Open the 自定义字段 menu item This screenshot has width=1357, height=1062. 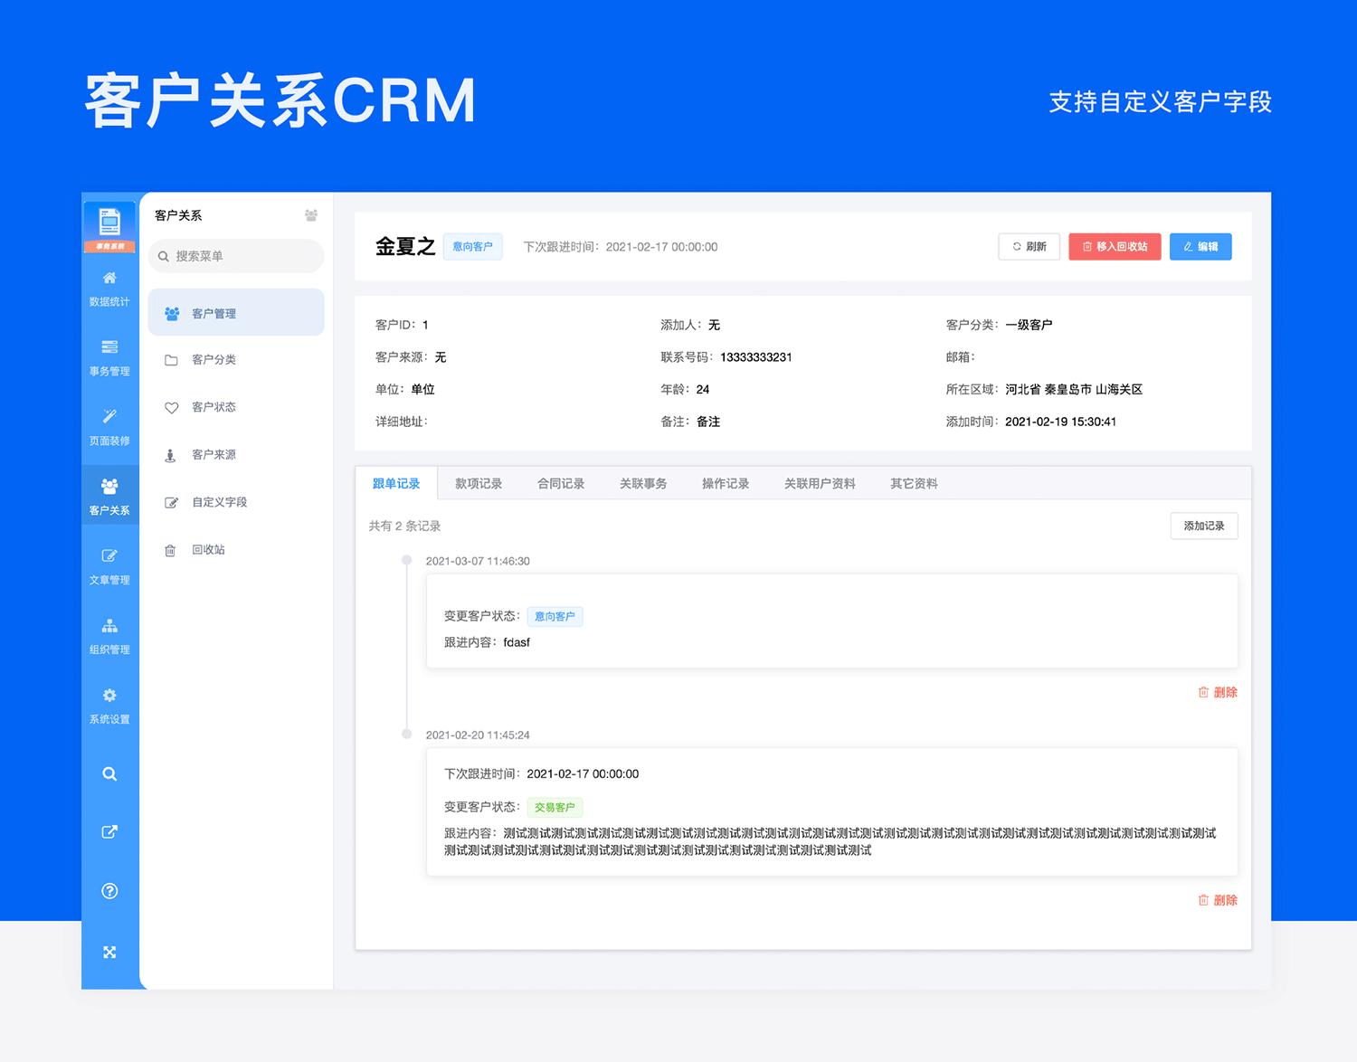coord(219,502)
